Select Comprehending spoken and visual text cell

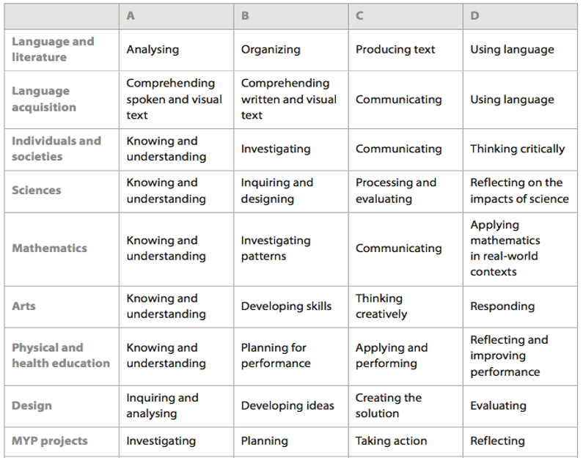(x=174, y=99)
